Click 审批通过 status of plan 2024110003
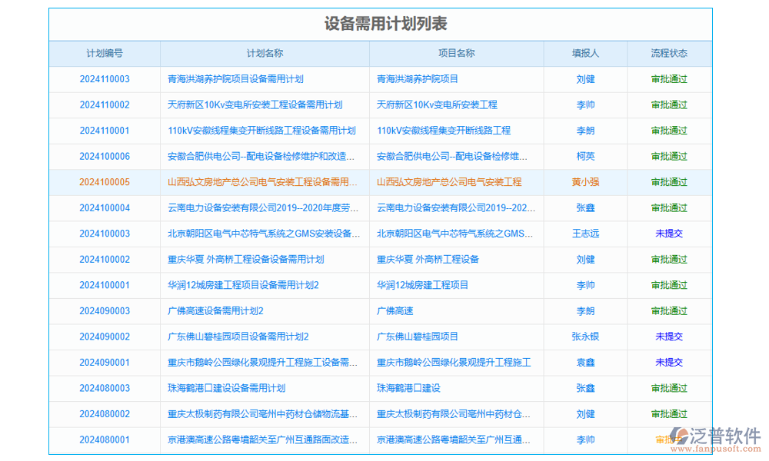Image resolution: width=769 pixels, height=461 pixels. (669, 78)
